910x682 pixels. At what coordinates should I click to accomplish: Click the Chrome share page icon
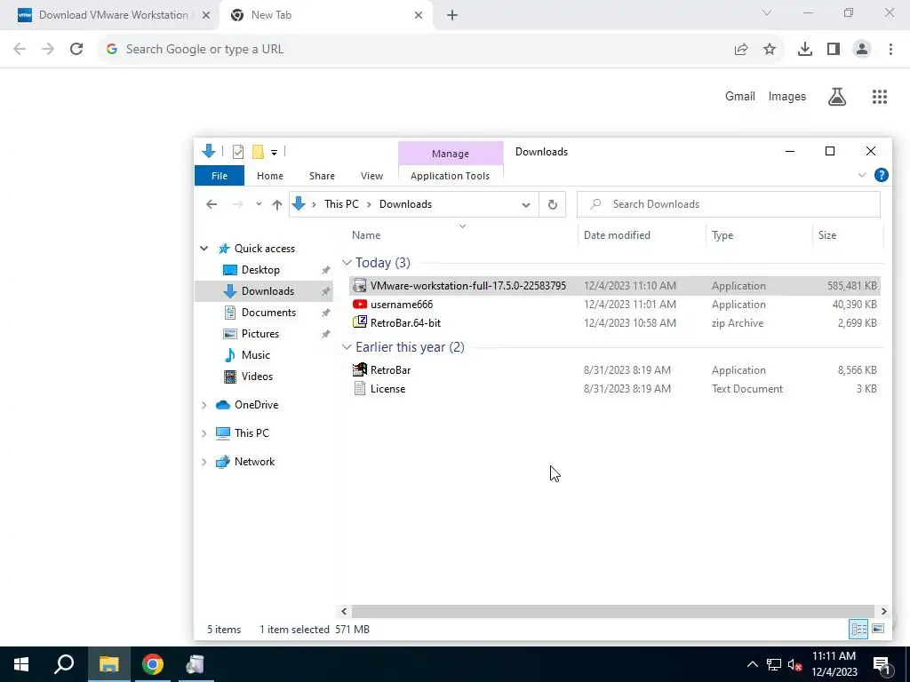[740, 50]
